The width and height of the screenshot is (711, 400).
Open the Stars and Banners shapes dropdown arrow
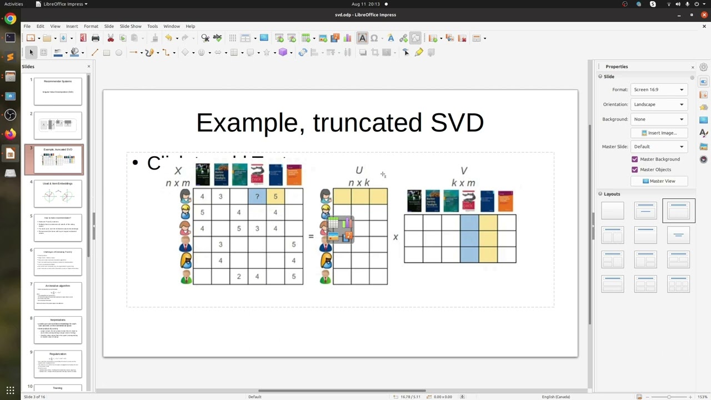tap(275, 53)
